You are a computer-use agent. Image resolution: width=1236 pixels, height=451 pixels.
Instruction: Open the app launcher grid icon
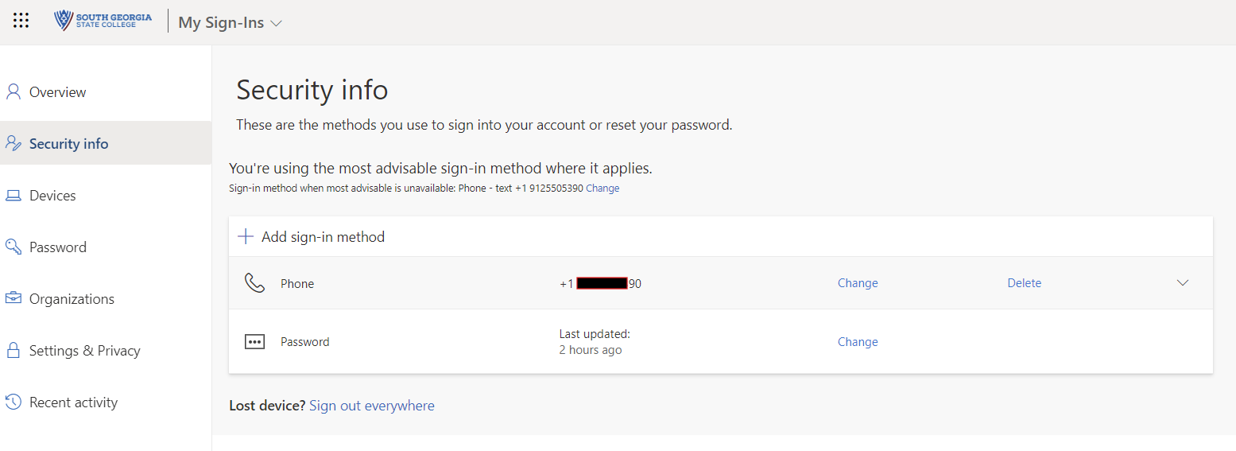(21, 21)
